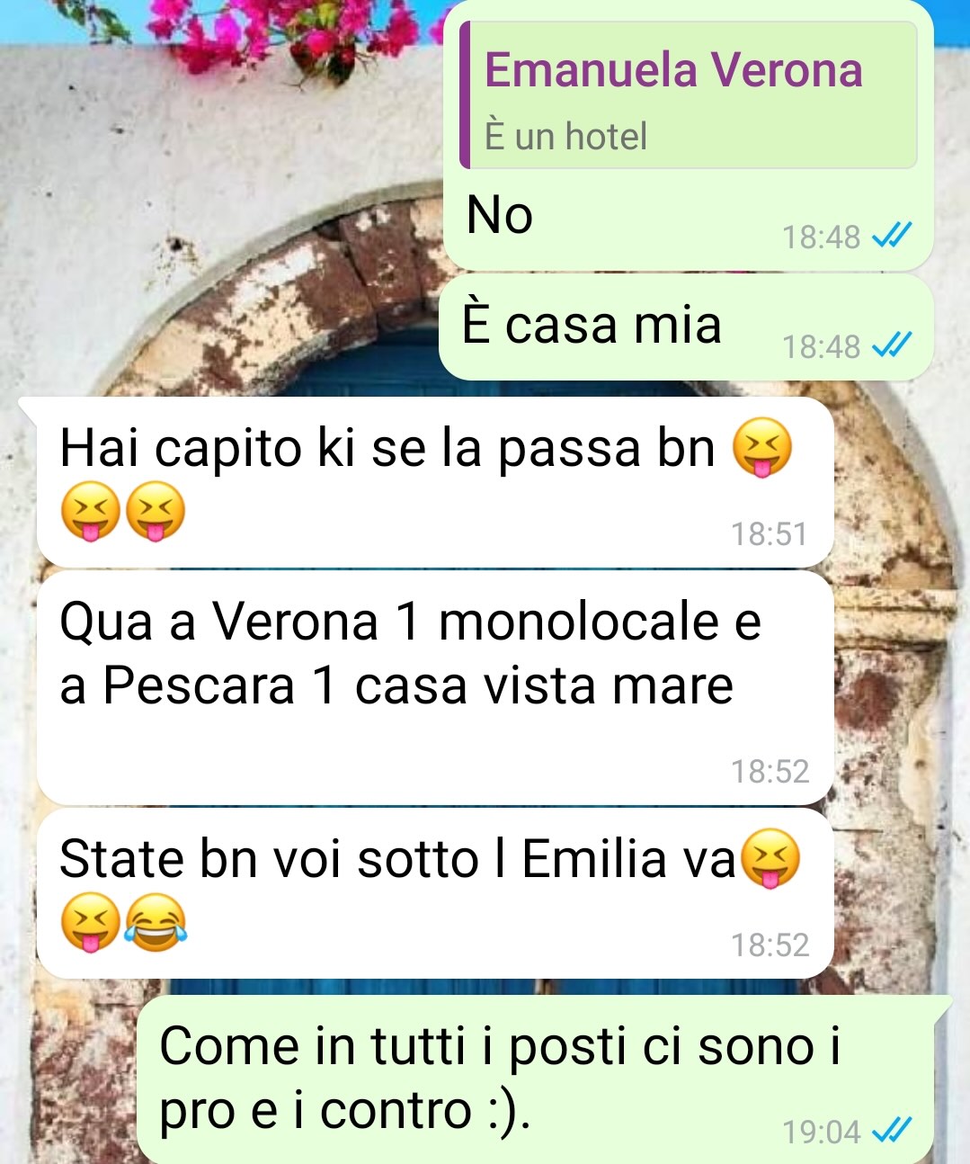Tap the laughing tears emoji
Screen dimensions: 970x1164
(x=156, y=923)
